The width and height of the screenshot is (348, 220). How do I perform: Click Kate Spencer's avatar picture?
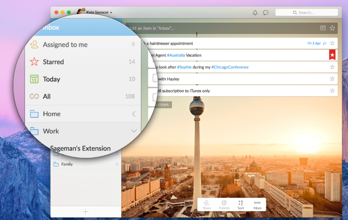pos(80,11)
